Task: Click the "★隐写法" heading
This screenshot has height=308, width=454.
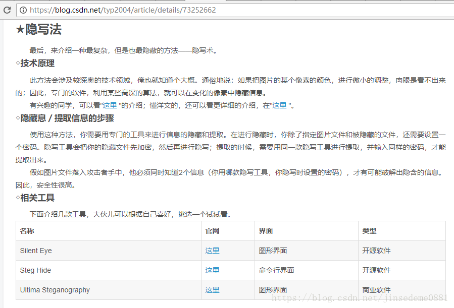Action: click(38, 29)
